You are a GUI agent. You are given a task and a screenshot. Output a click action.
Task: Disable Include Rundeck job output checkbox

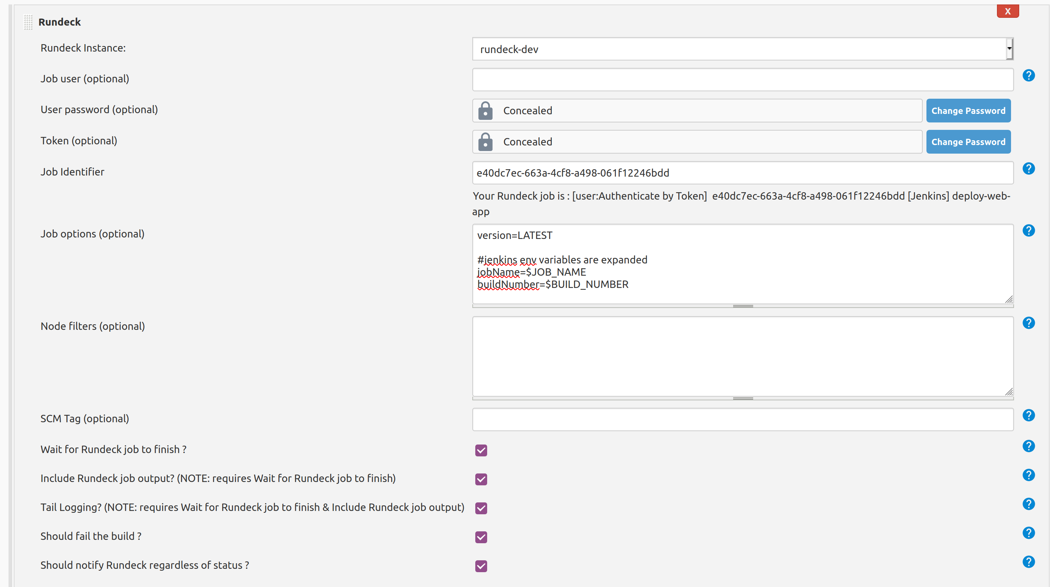(481, 479)
